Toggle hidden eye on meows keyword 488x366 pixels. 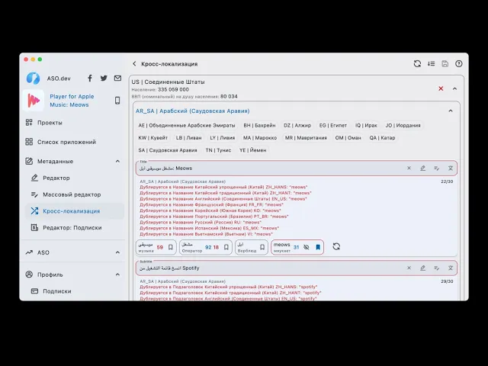point(307,247)
